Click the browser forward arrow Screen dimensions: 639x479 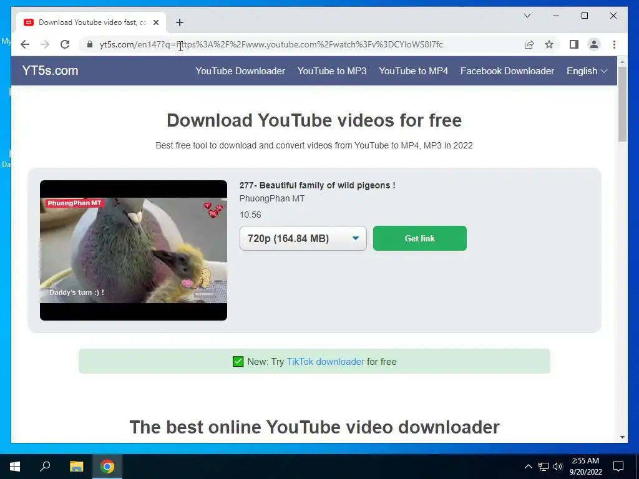(x=45, y=44)
